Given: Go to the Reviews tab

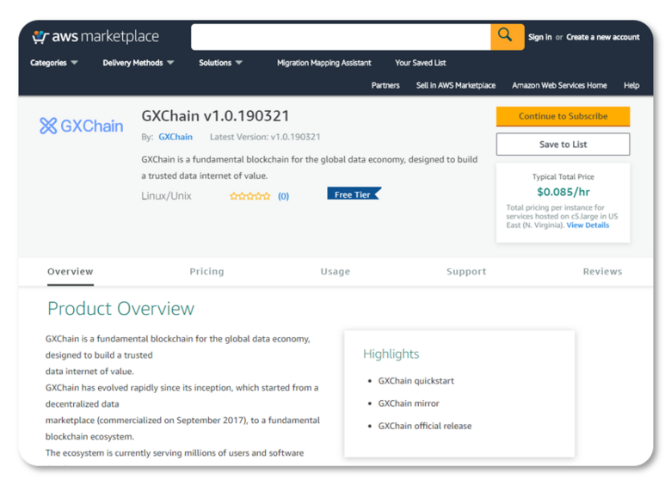Looking at the screenshot, I should click(x=602, y=272).
